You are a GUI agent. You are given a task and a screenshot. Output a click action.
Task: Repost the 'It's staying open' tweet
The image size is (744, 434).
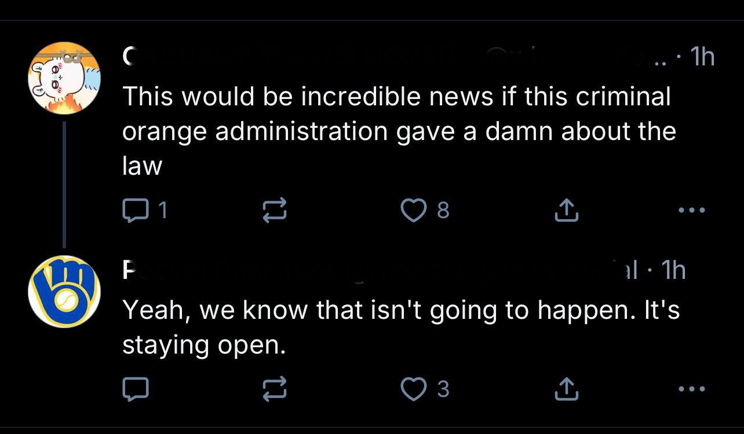pos(274,389)
